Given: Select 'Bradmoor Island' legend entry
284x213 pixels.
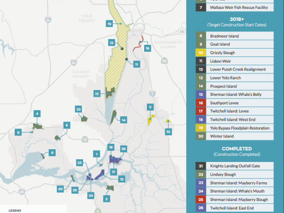Looking at the screenshot, I should tap(235, 36).
